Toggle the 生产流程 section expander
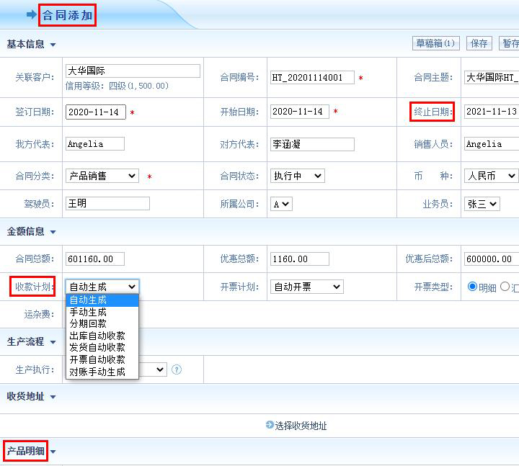Viewport: 519px width, 466px height. [x=53, y=342]
